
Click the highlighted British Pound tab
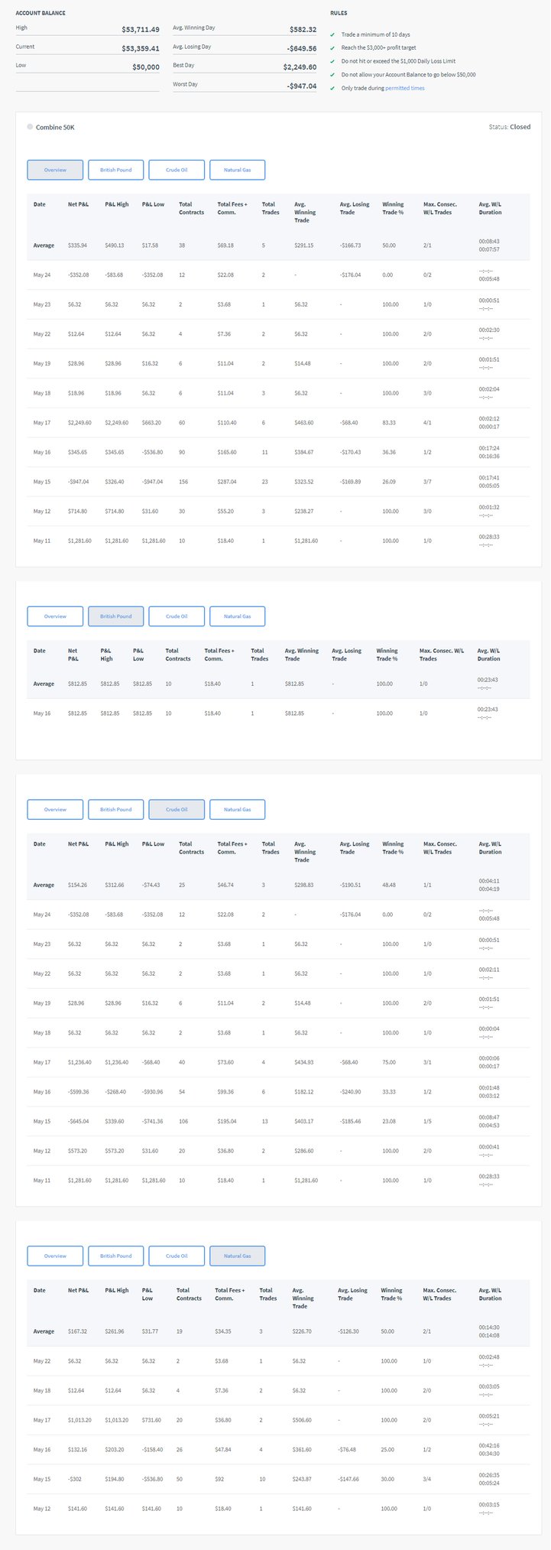115,616
